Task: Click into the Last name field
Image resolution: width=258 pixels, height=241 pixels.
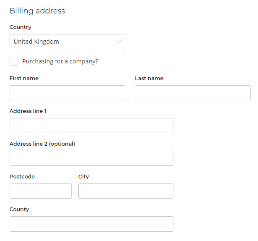Action: pos(193,93)
